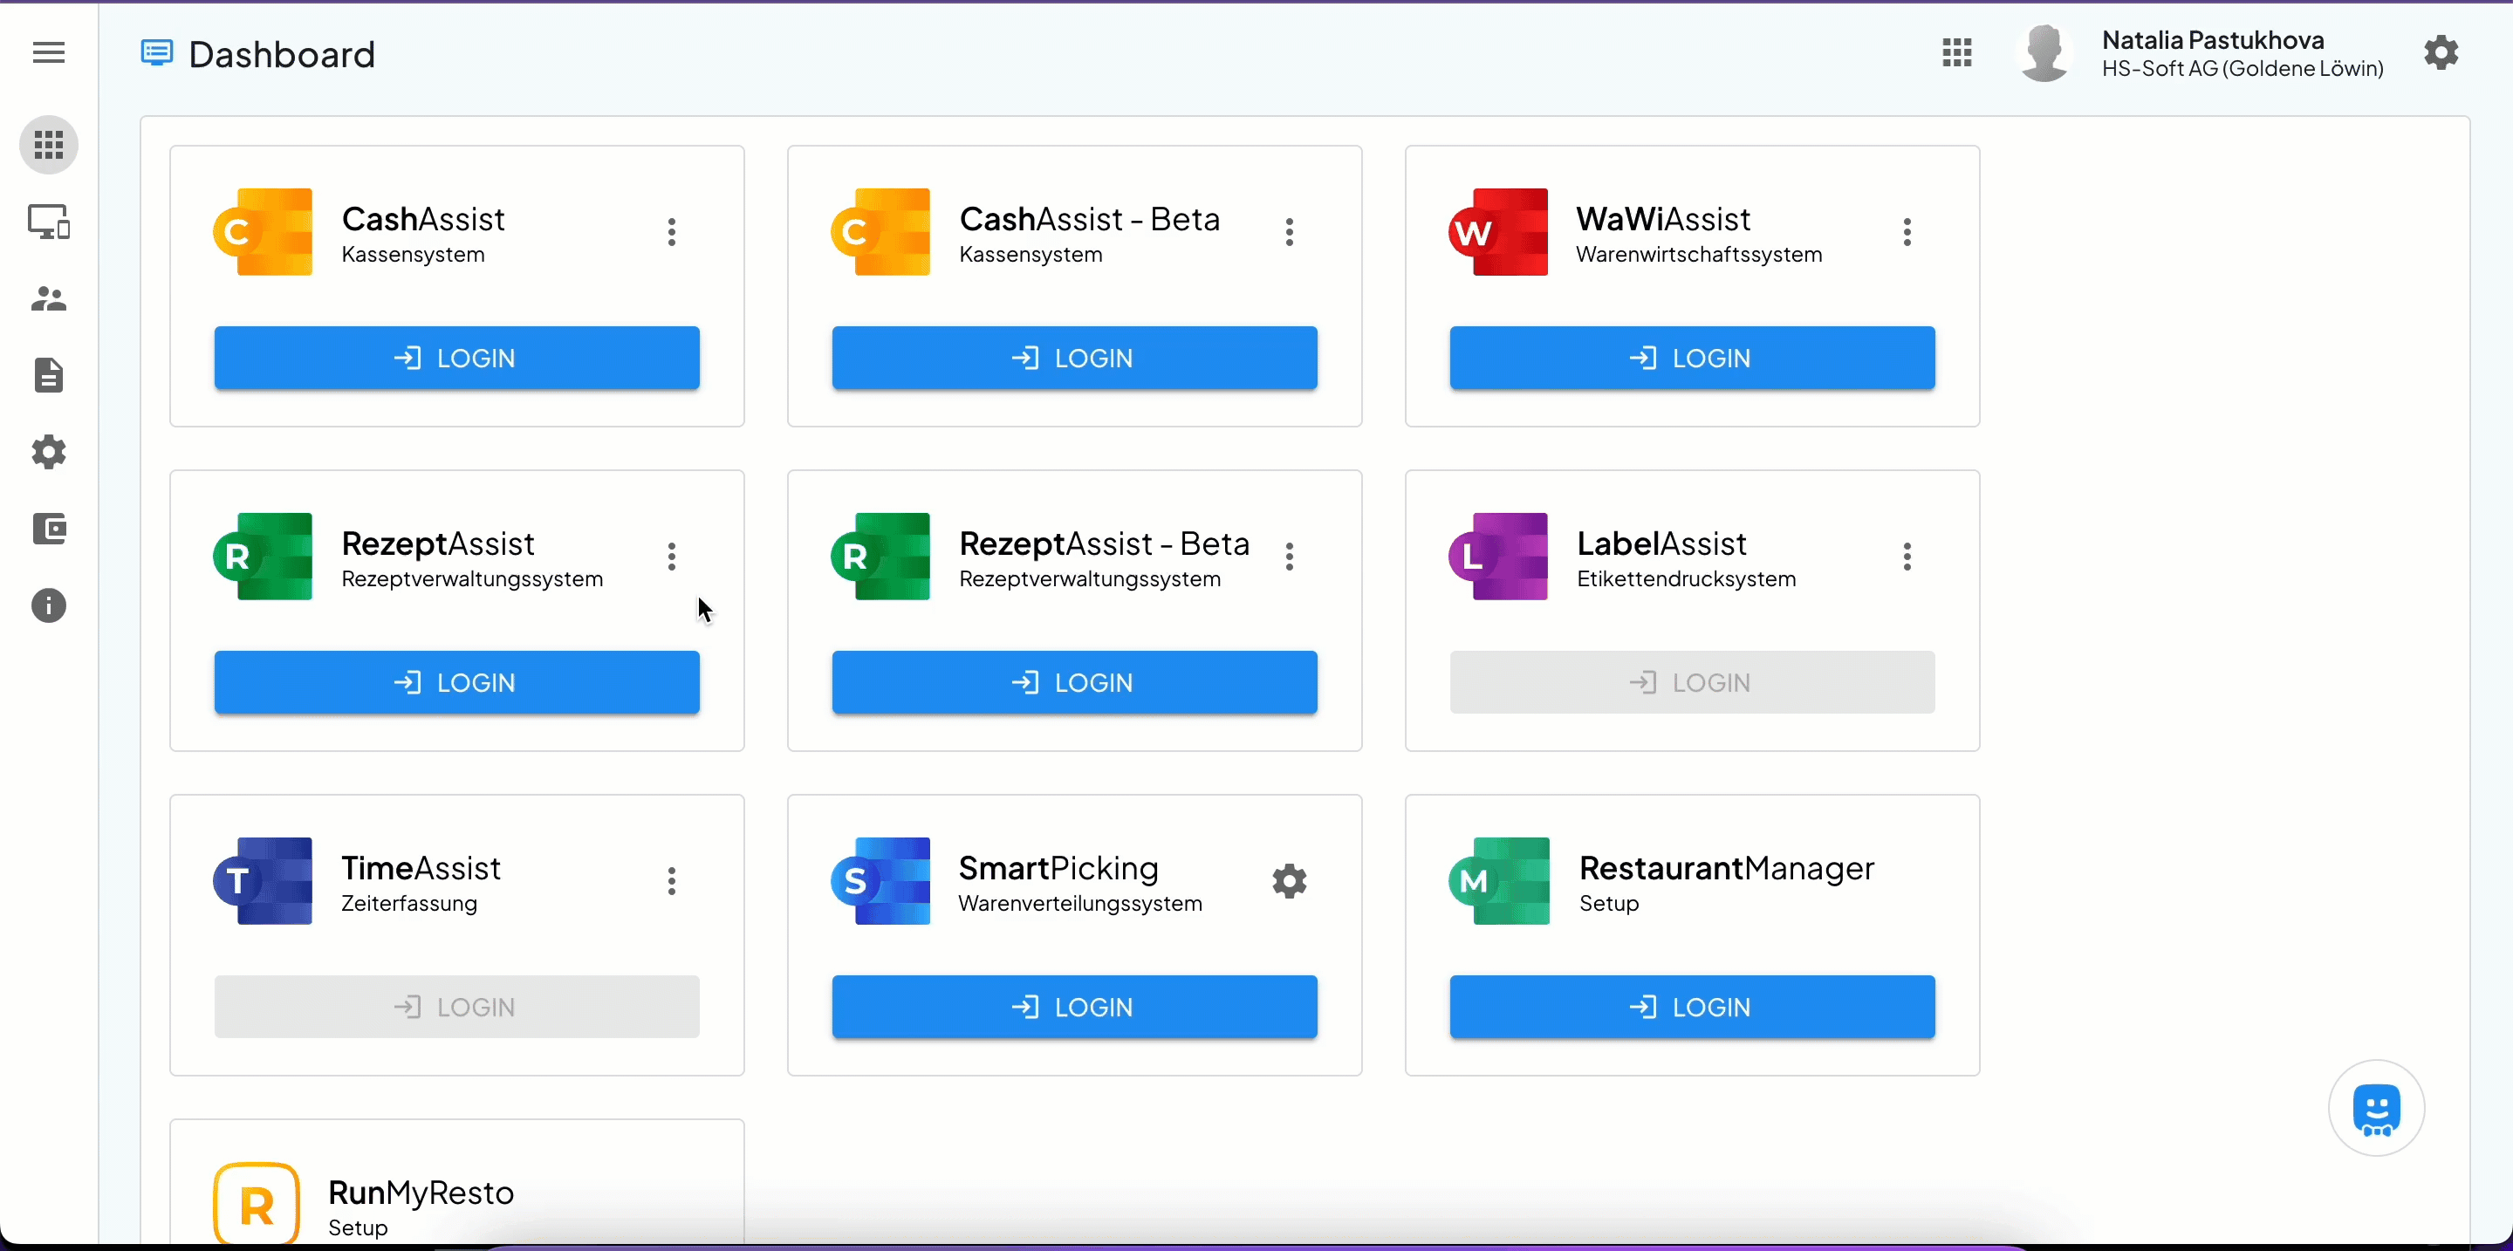Image resolution: width=2513 pixels, height=1251 pixels.
Task: Click the WaWiAssist title text
Action: (x=1662, y=219)
